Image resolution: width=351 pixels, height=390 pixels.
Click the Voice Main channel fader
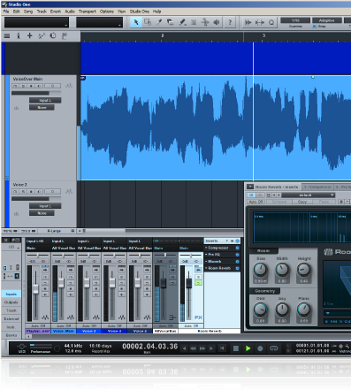coord(61,283)
